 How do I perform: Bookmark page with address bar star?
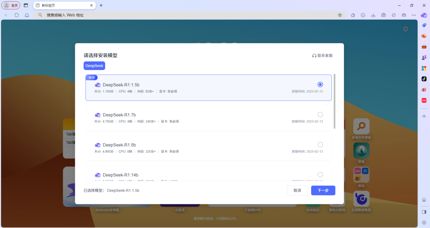pyautogui.click(x=340, y=15)
